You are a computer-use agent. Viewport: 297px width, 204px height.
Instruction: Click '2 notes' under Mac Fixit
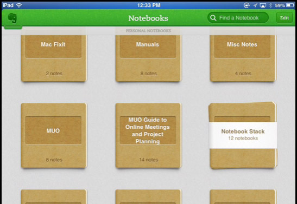click(x=54, y=74)
